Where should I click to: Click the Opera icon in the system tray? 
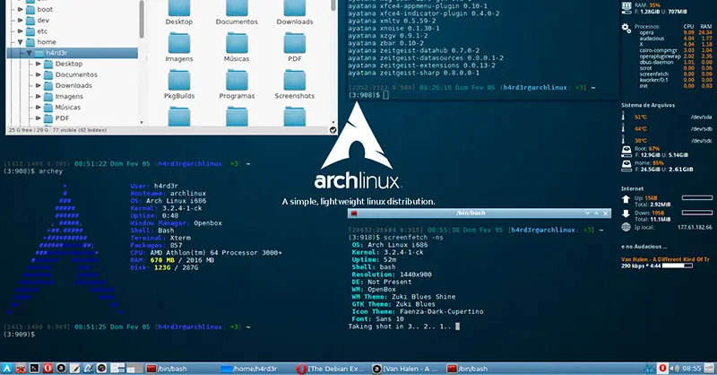(x=662, y=368)
